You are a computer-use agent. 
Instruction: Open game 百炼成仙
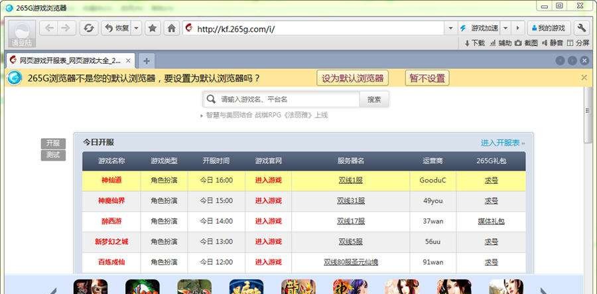pos(111,262)
